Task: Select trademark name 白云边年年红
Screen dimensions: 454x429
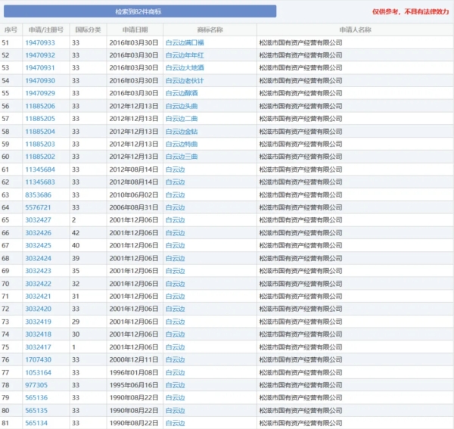Action: click(x=185, y=55)
